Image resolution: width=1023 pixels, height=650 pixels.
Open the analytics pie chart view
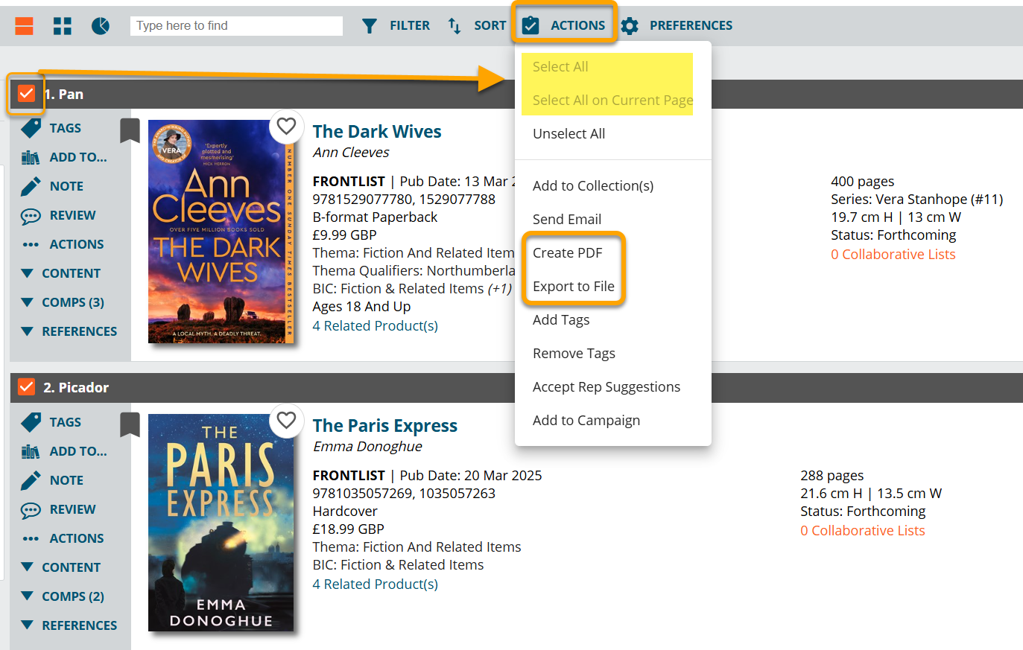(101, 26)
